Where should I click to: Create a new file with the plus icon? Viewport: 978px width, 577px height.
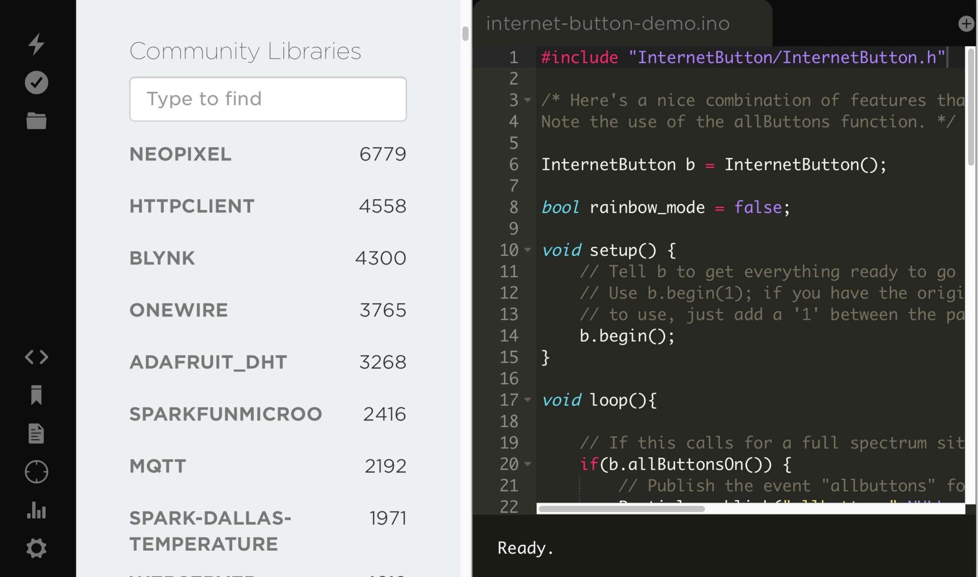(x=967, y=23)
